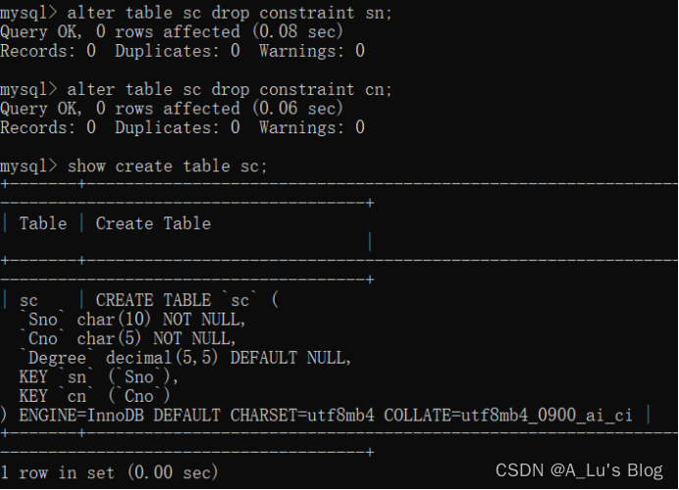
Task: Click the KEY `sn` (`Sno`) line
Action: [99, 377]
